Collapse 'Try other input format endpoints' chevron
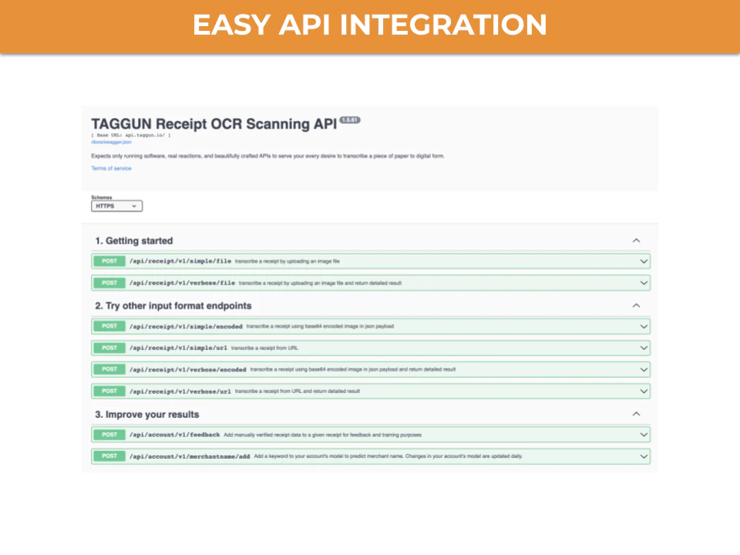This screenshot has width=740, height=555. (x=636, y=306)
